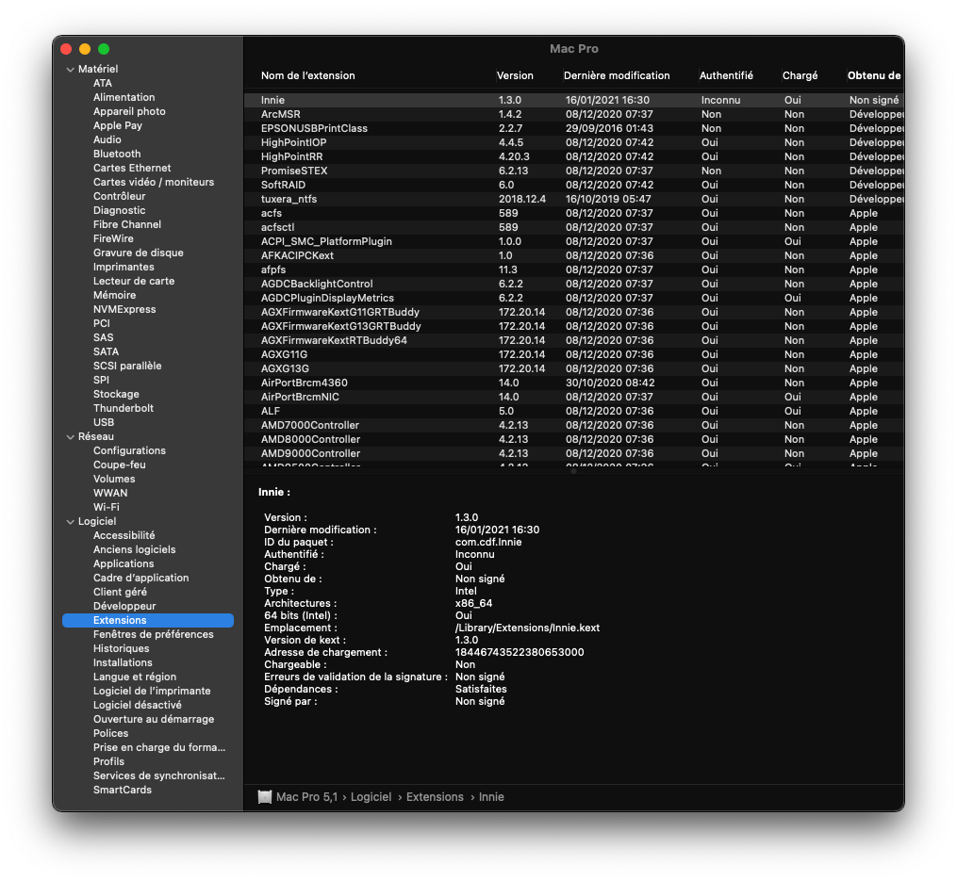Select the PromiseSTEX extension row
957x881 pixels.
(573, 171)
